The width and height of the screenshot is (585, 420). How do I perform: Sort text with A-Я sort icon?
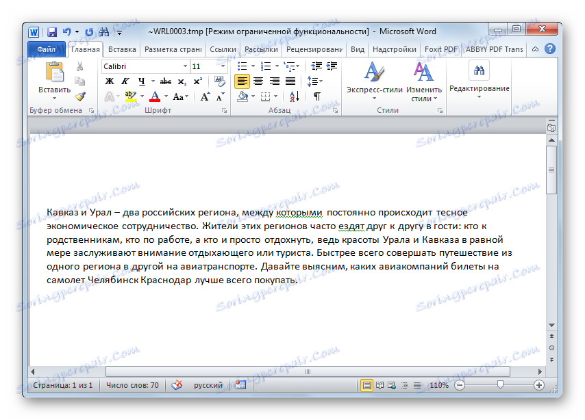point(295,96)
